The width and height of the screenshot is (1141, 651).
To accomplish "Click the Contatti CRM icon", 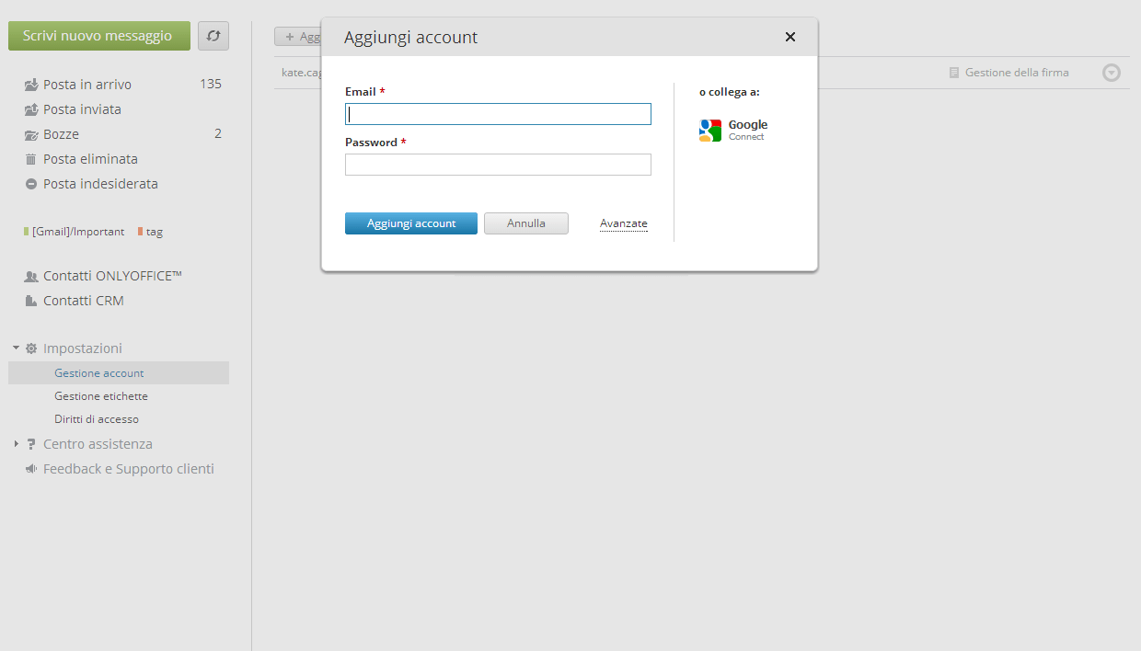I will 31,301.
